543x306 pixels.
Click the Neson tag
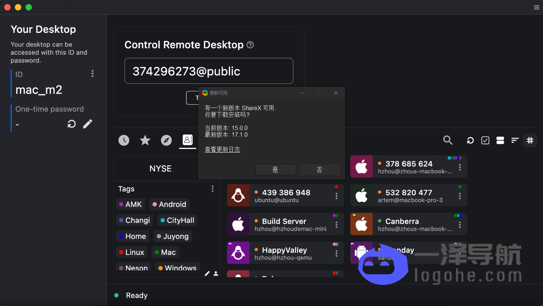point(134,267)
